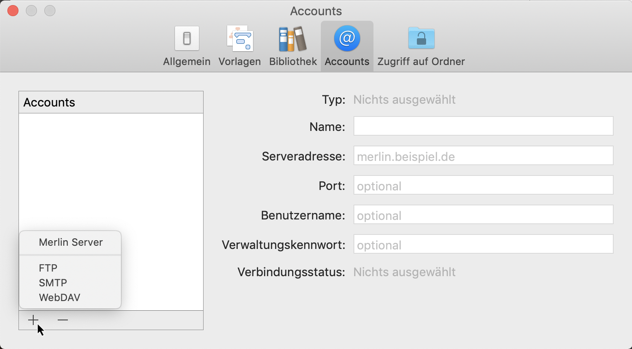Select the Verwaltungskennwort password field
Screen dimensions: 632x349
pyautogui.click(x=483, y=244)
